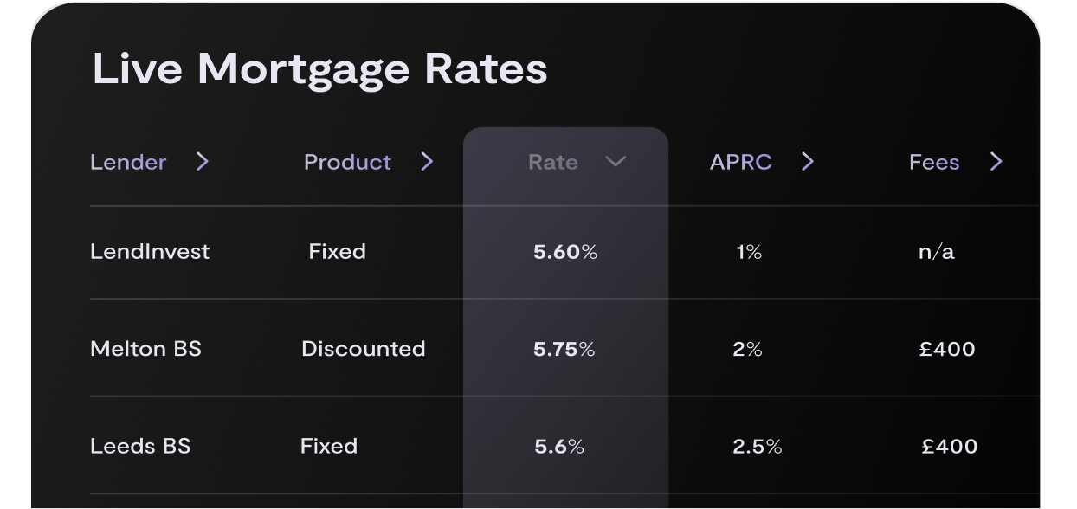The height and width of the screenshot is (509, 1077).
Task: Click the chevron beside Product header
Action: [x=427, y=162]
